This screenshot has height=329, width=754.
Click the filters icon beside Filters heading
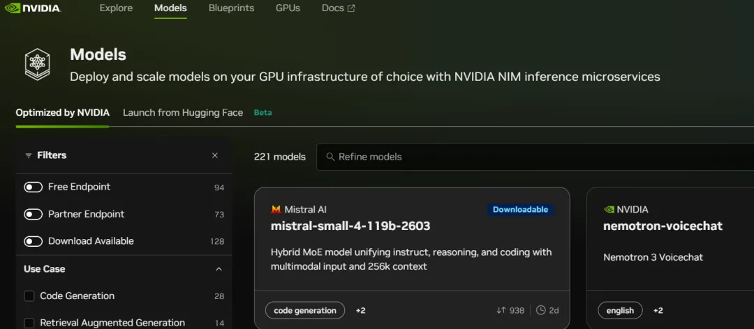[x=28, y=155]
